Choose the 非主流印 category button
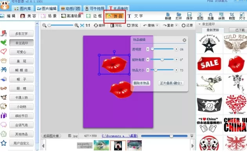The height and width of the screenshot is (152, 247). tap(22, 43)
